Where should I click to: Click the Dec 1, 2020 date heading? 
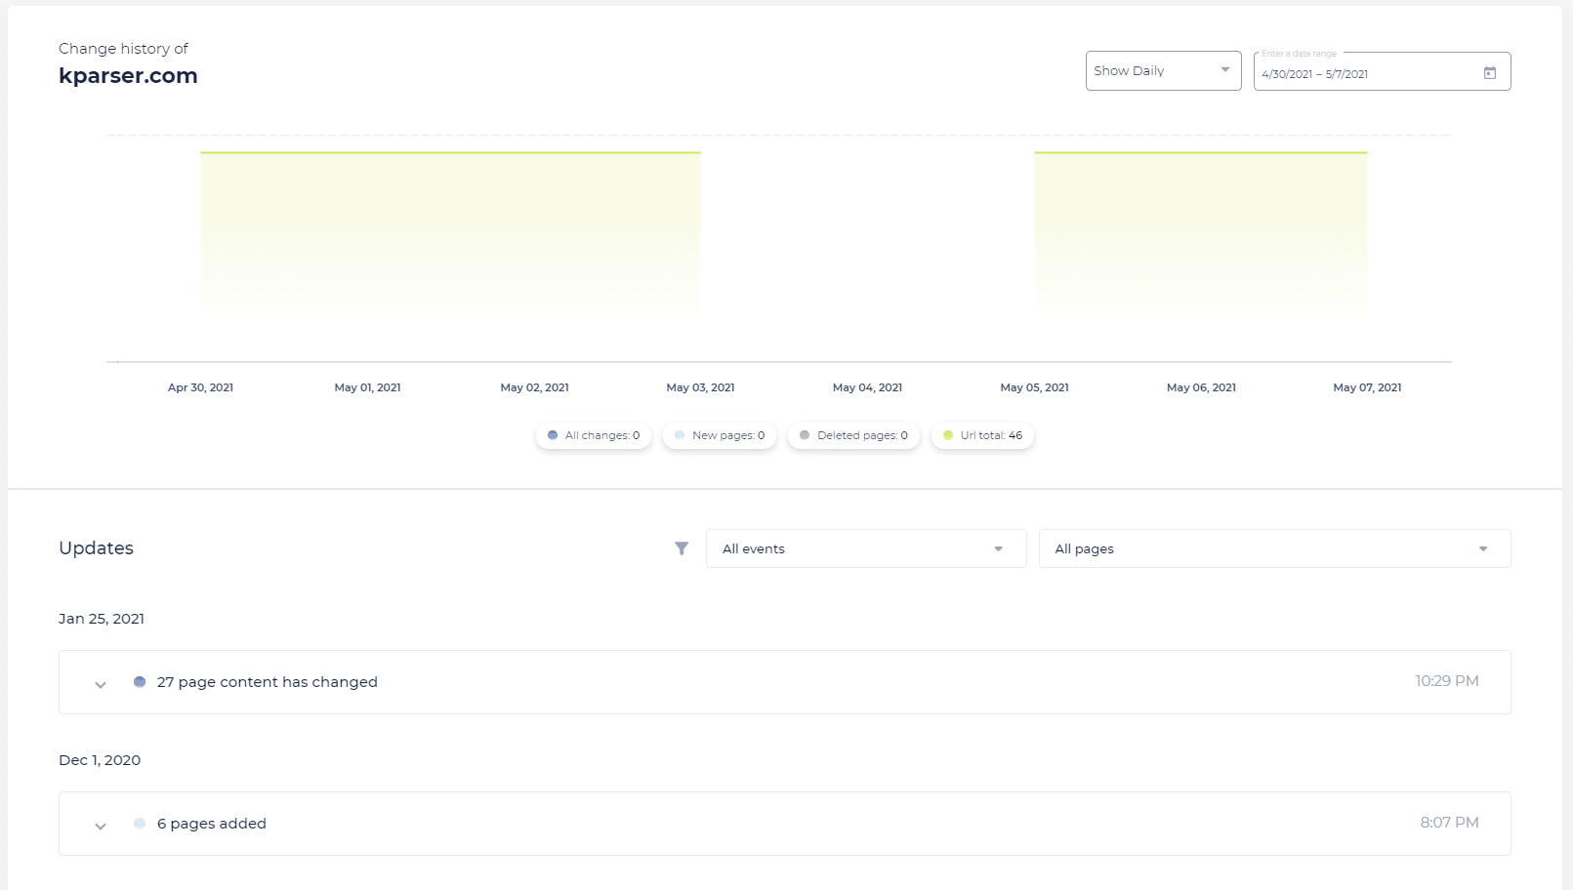100,760
